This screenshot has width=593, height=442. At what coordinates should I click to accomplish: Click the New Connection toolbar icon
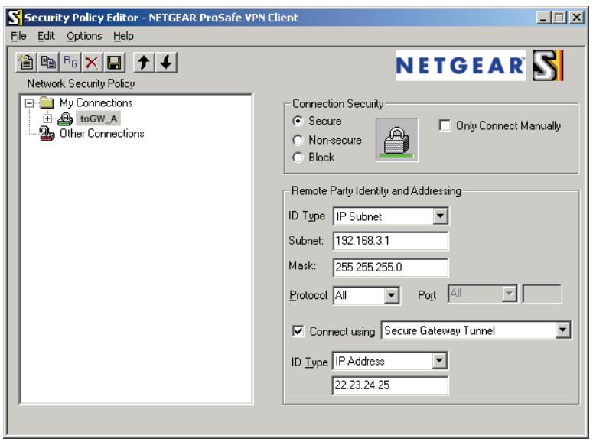26,63
